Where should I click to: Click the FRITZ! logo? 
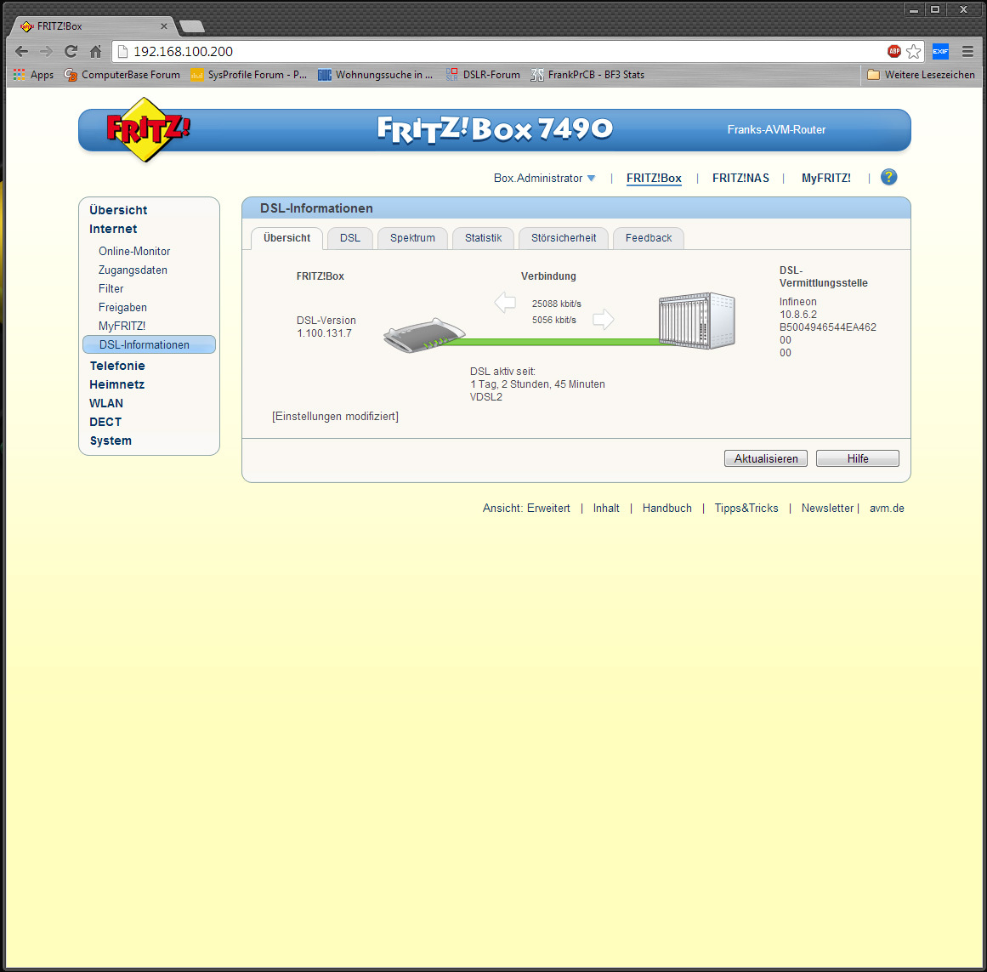pos(148,129)
